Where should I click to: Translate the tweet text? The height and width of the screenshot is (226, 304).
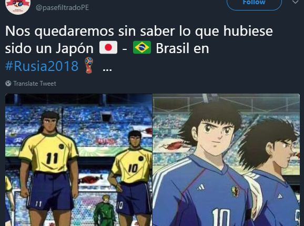tap(35, 84)
